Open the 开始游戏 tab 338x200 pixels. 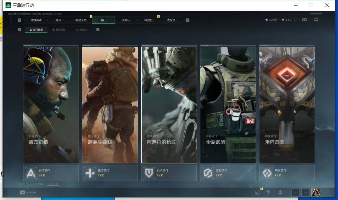36,20
